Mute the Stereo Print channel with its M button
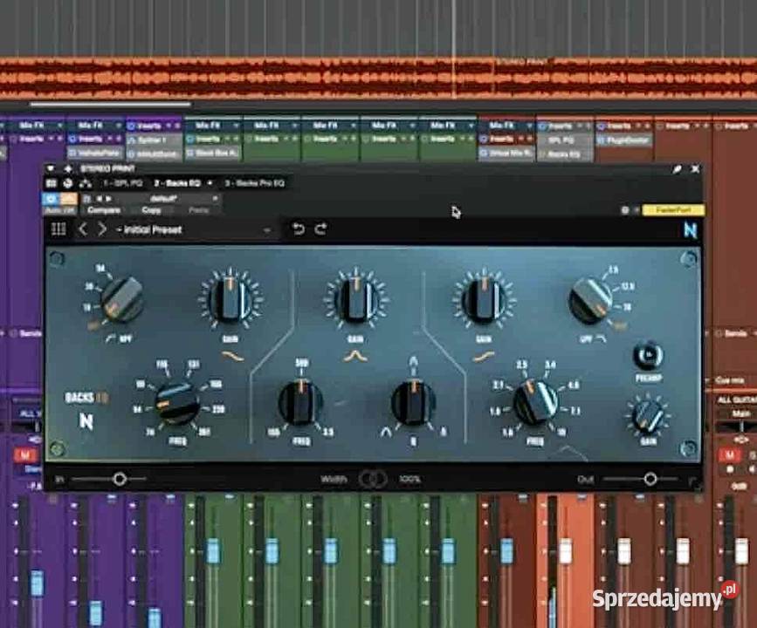Screen dimensions: 757x628 click(25, 454)
